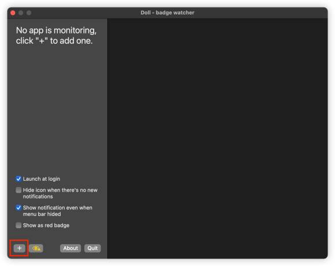335x266 pixels.
Task: Click the divider between sidebar and detail pane
Action: click(107, 138)
